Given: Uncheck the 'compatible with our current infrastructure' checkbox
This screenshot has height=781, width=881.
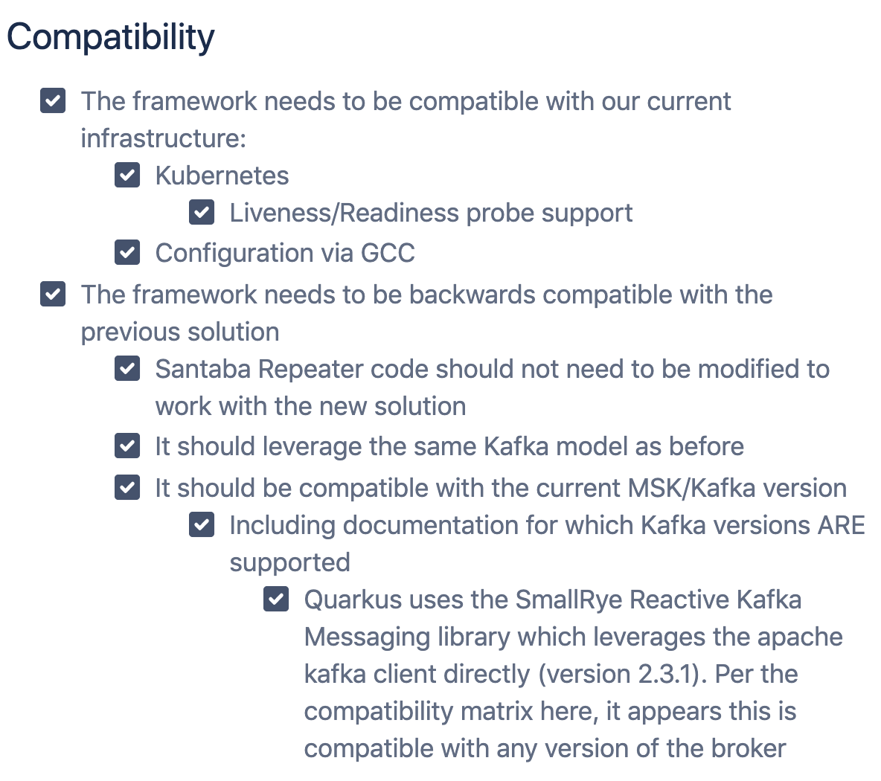Looking at the screenshot, I should 53,100.
